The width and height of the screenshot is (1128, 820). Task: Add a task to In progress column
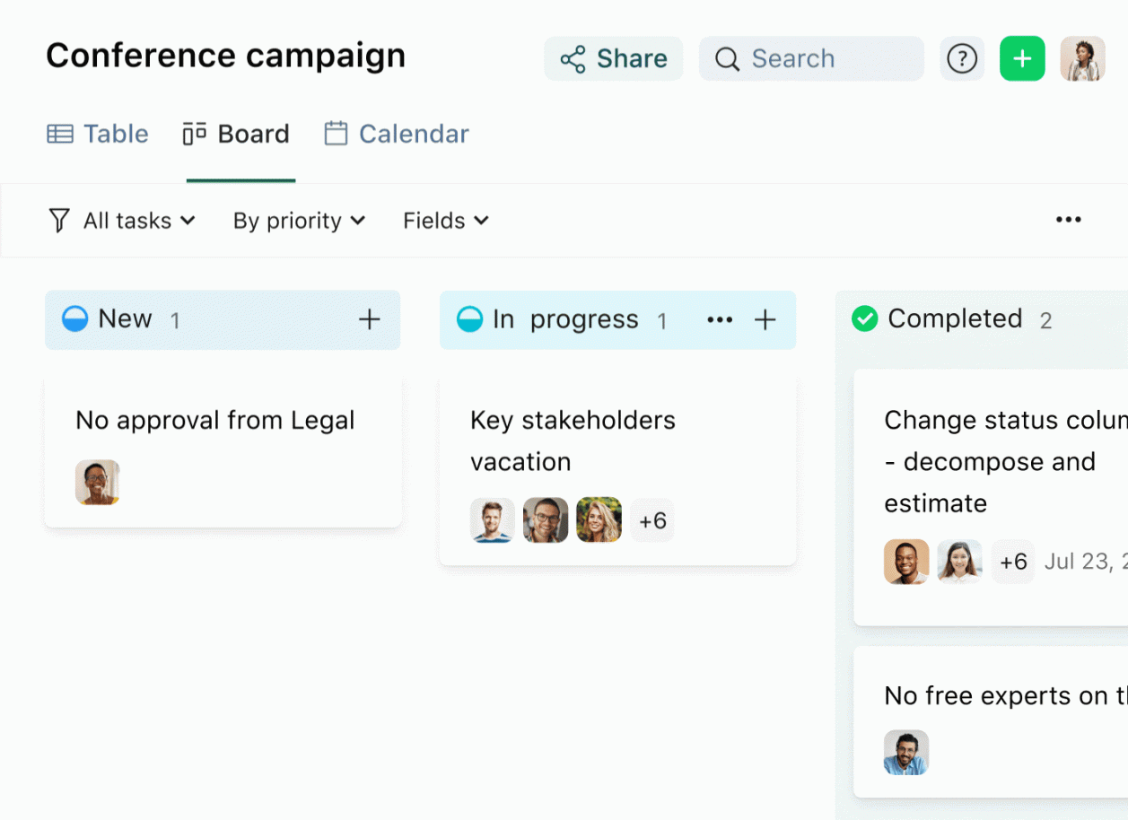[765, 320]
